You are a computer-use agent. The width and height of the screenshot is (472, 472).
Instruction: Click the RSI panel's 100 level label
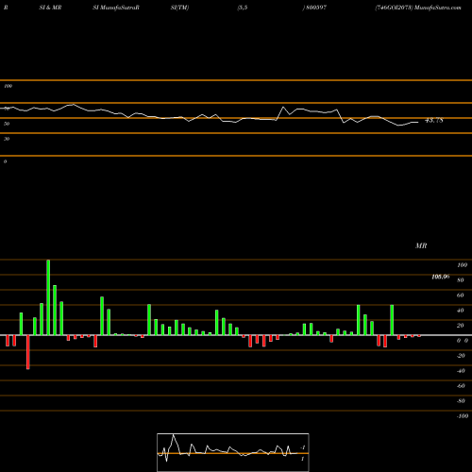[x=8, y=86]
